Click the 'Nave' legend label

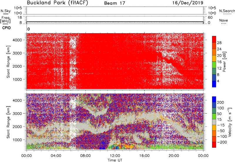[224, 20]
